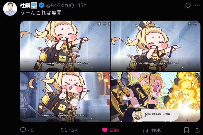Screen dimensions: 203x135
Task: Open the bottom-right explosion image
Action: tap(155, 97)
